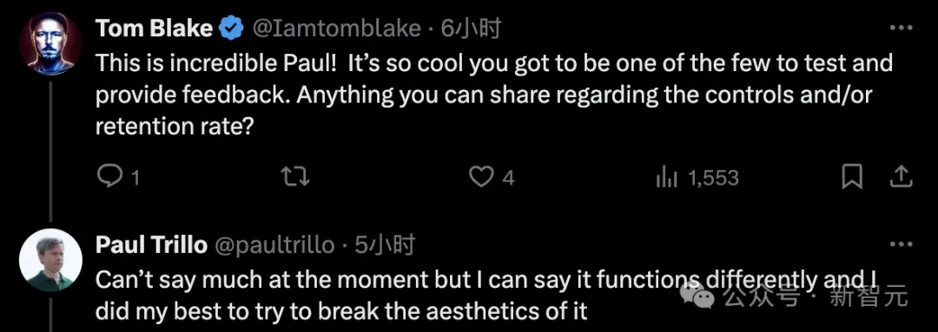Screen dimensions: 938x332
Task: Open Paul Trillo's profile picture
Action: (x=50, y=260)
